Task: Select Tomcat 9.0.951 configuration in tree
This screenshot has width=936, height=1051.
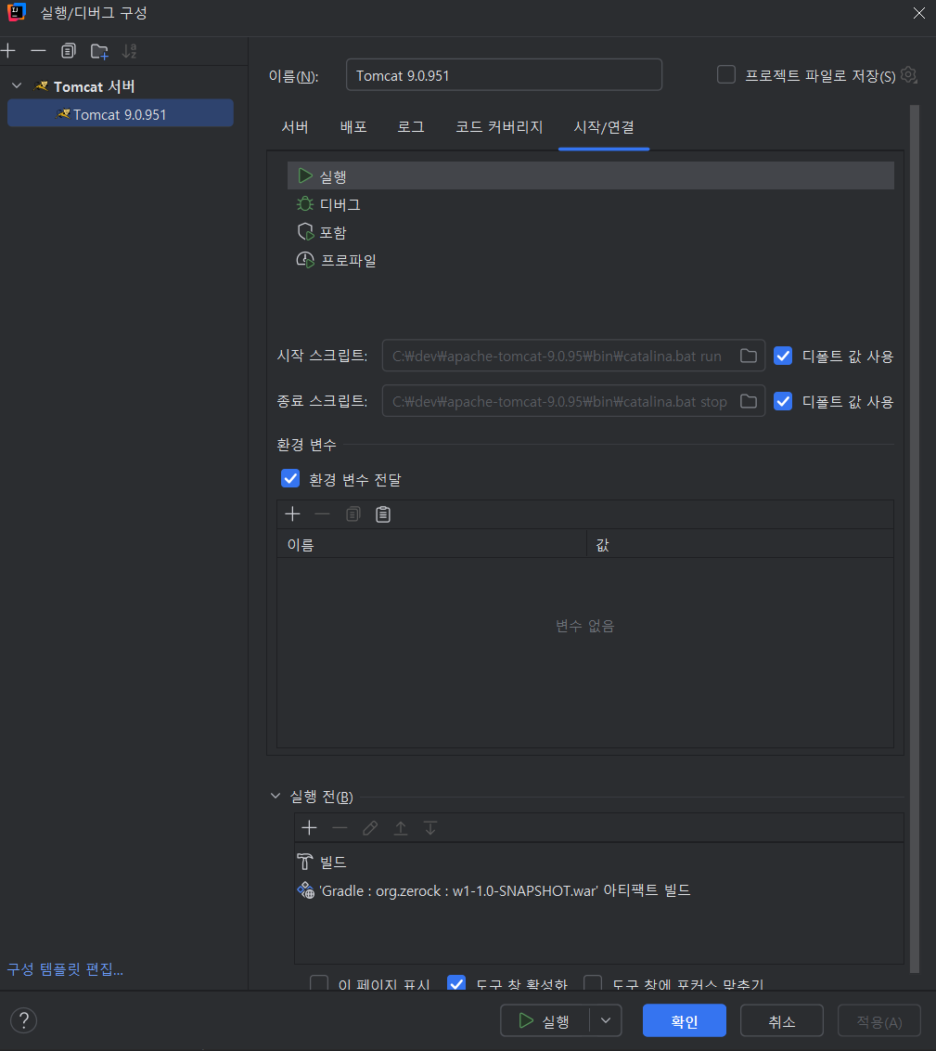Action: pyautogui.click(x=121, y=114)
